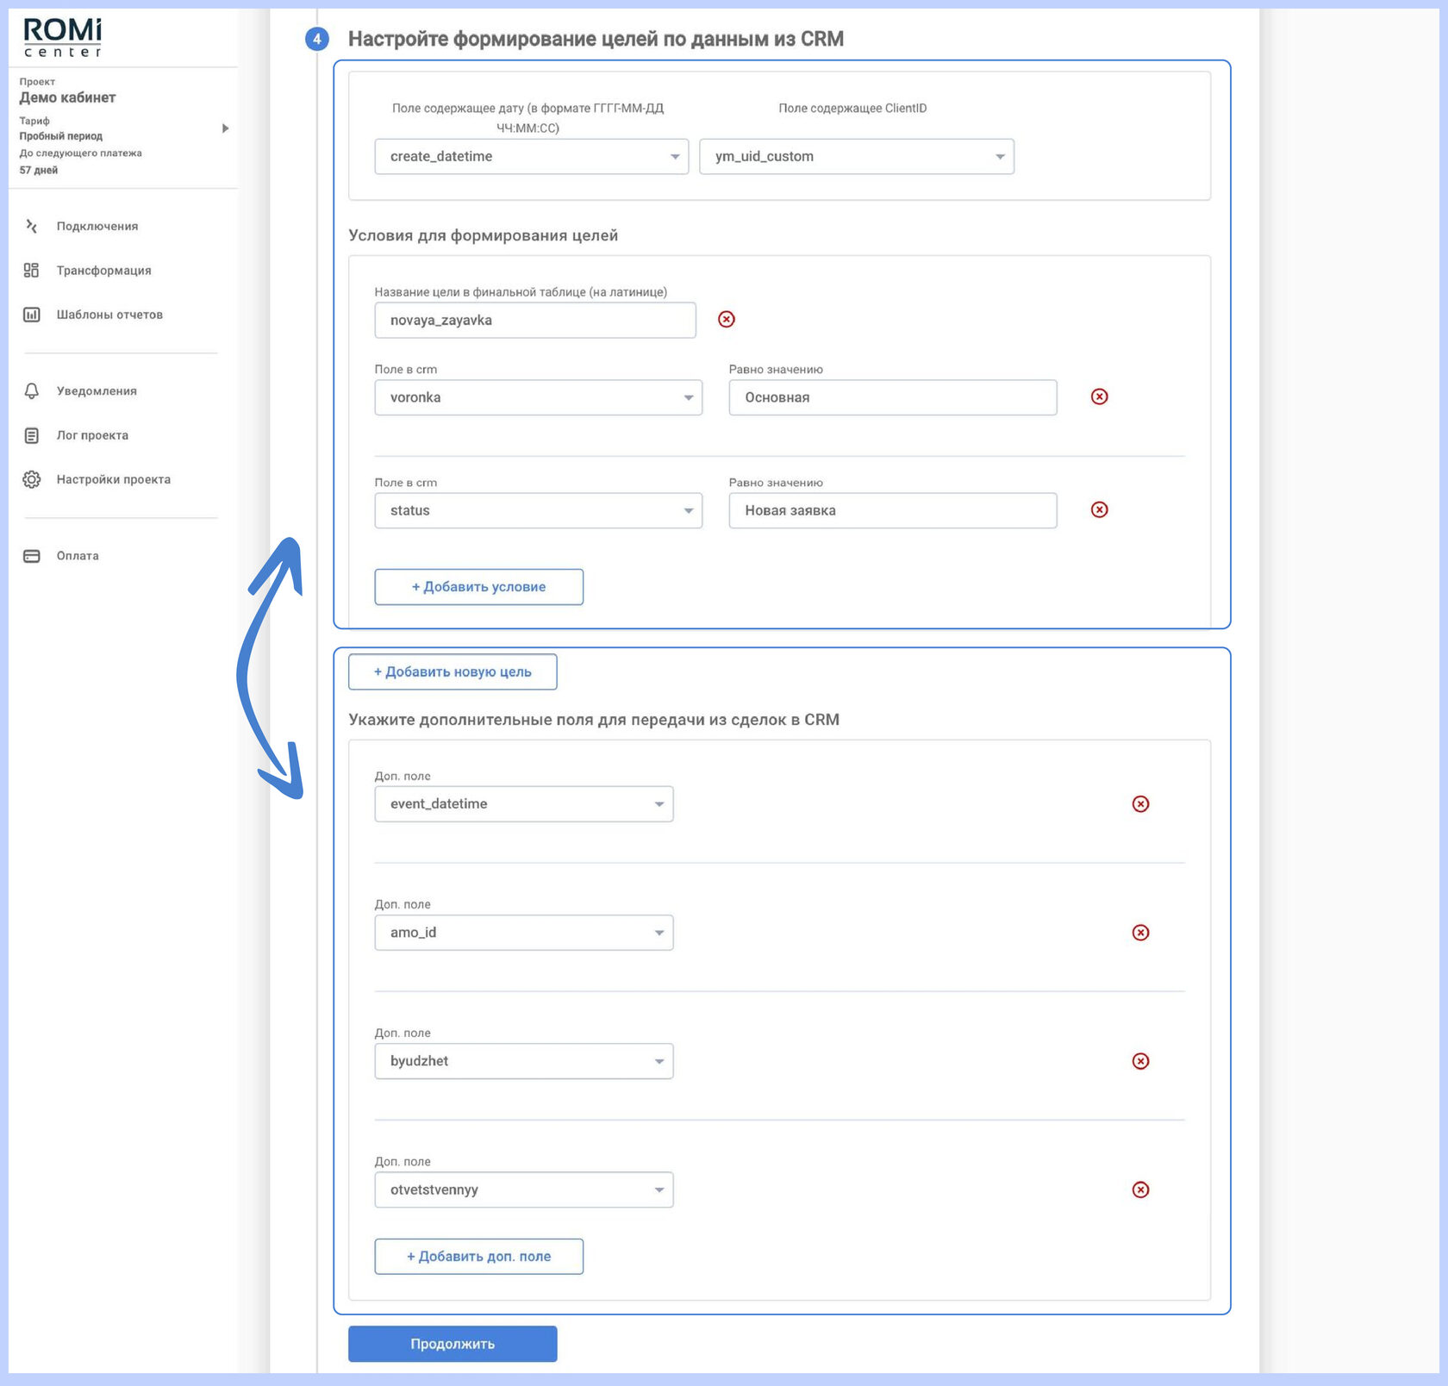1448x1386 pixels.
Task: Click the Шаблоны отчетов chart icon
Action: coord(32,315)
